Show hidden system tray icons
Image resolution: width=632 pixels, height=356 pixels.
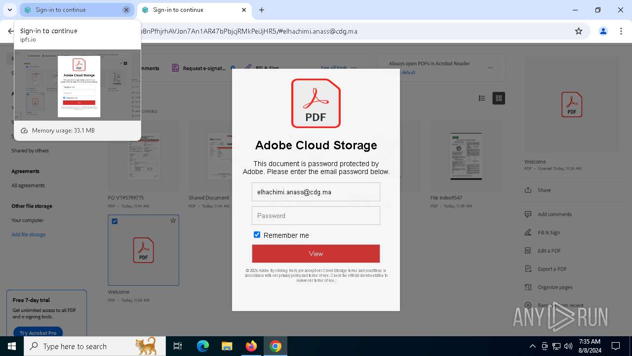[532, 346]
